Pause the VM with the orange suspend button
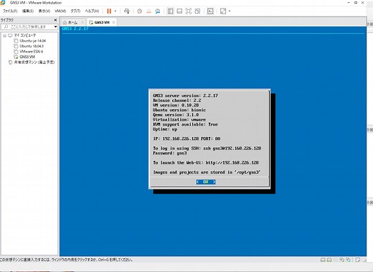The width and height of the screenshot is (373, 272). pyautogui.click(x=109, y=11)
